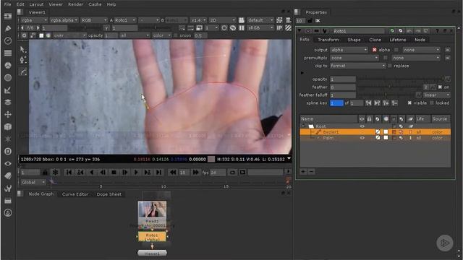Click the zebra stripes clipping icon
This screenshot has width=463, height=260.
288,28
